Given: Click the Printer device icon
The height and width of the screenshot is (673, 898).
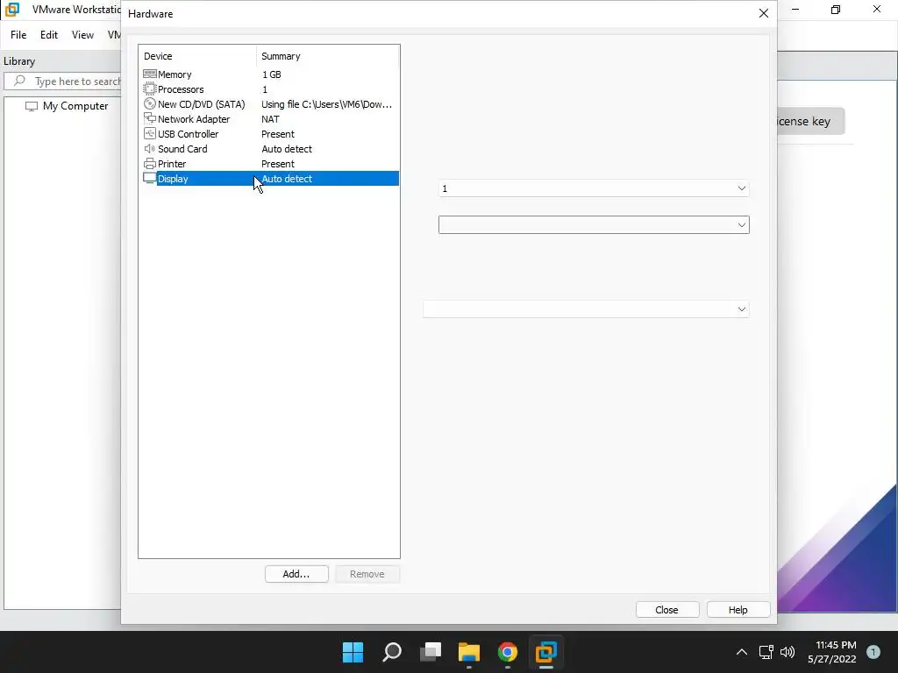Looking at the screenshot, I should (x=149, y=163).
